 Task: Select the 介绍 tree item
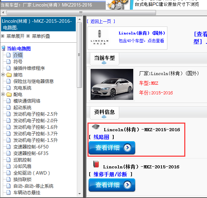pos(18,55)
